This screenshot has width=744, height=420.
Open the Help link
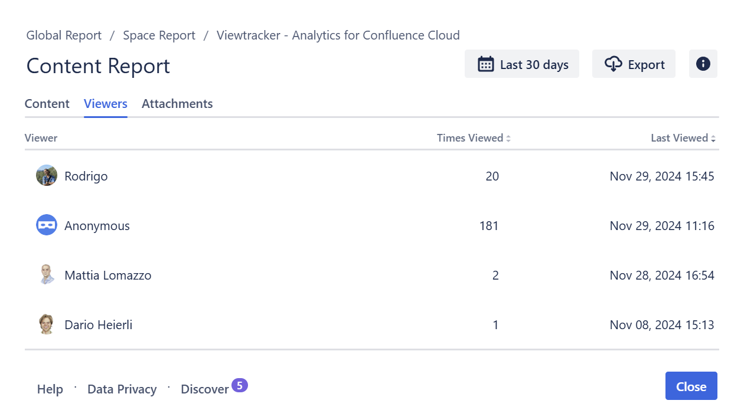coord(50,389)
